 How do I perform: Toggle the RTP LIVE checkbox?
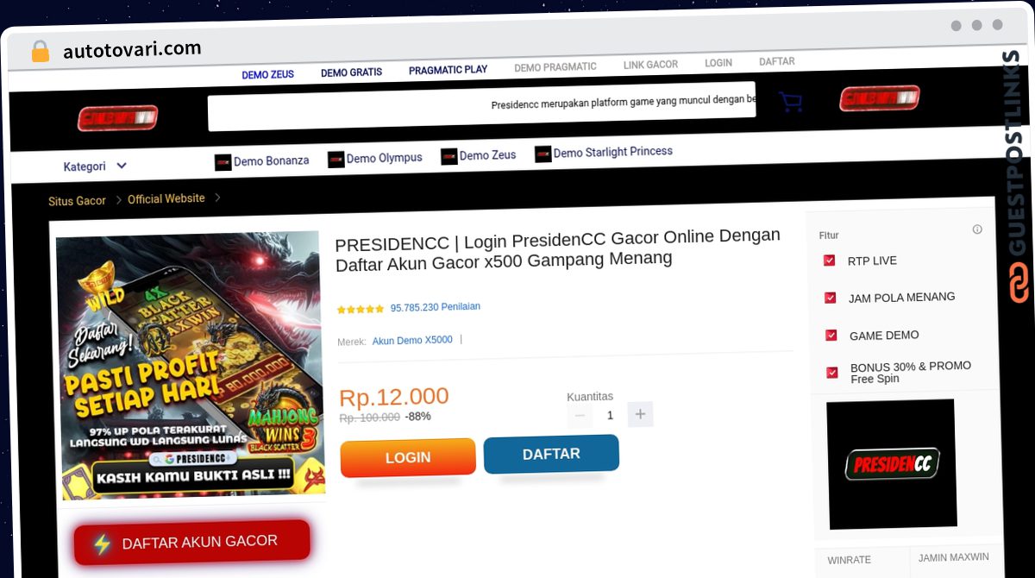(829, 260)
